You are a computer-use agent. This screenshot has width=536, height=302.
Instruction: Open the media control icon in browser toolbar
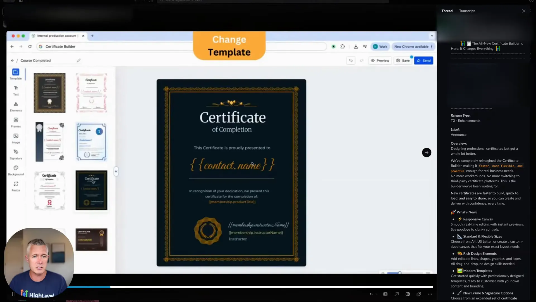(x=365, y=46)
